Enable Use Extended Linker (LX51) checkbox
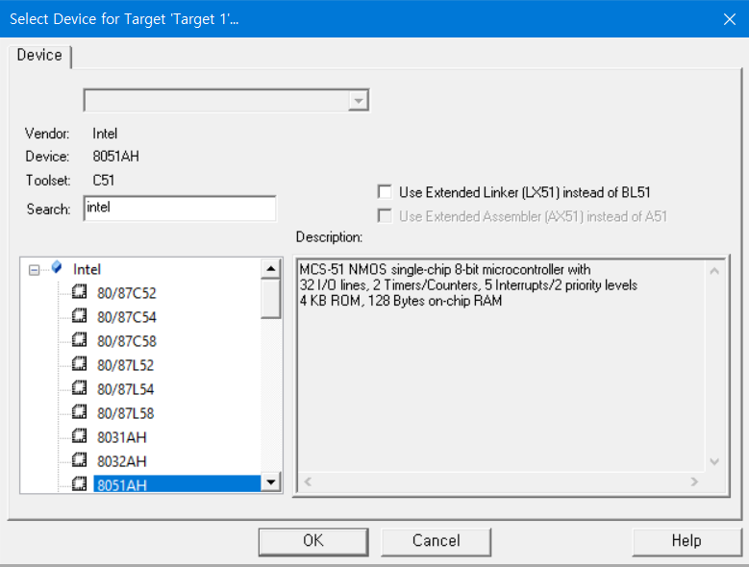The image size is (749, 567). click(385, 192)
